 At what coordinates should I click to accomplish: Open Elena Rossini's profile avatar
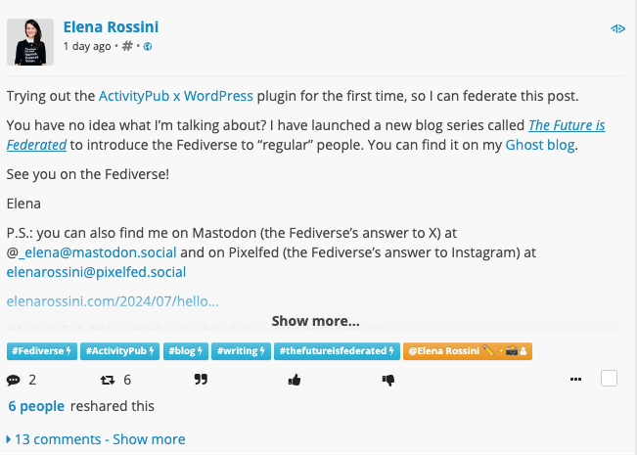(30, 41)
